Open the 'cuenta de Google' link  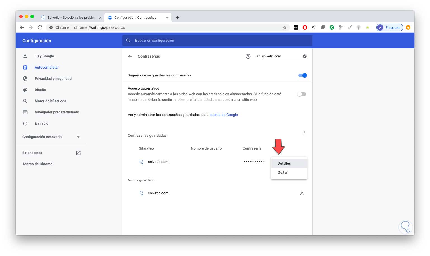tap(224, 115)
